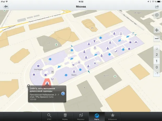Viewport: 162px width, 121px height.
Task: Tap the back arrow button
Action: coord(5,7)
